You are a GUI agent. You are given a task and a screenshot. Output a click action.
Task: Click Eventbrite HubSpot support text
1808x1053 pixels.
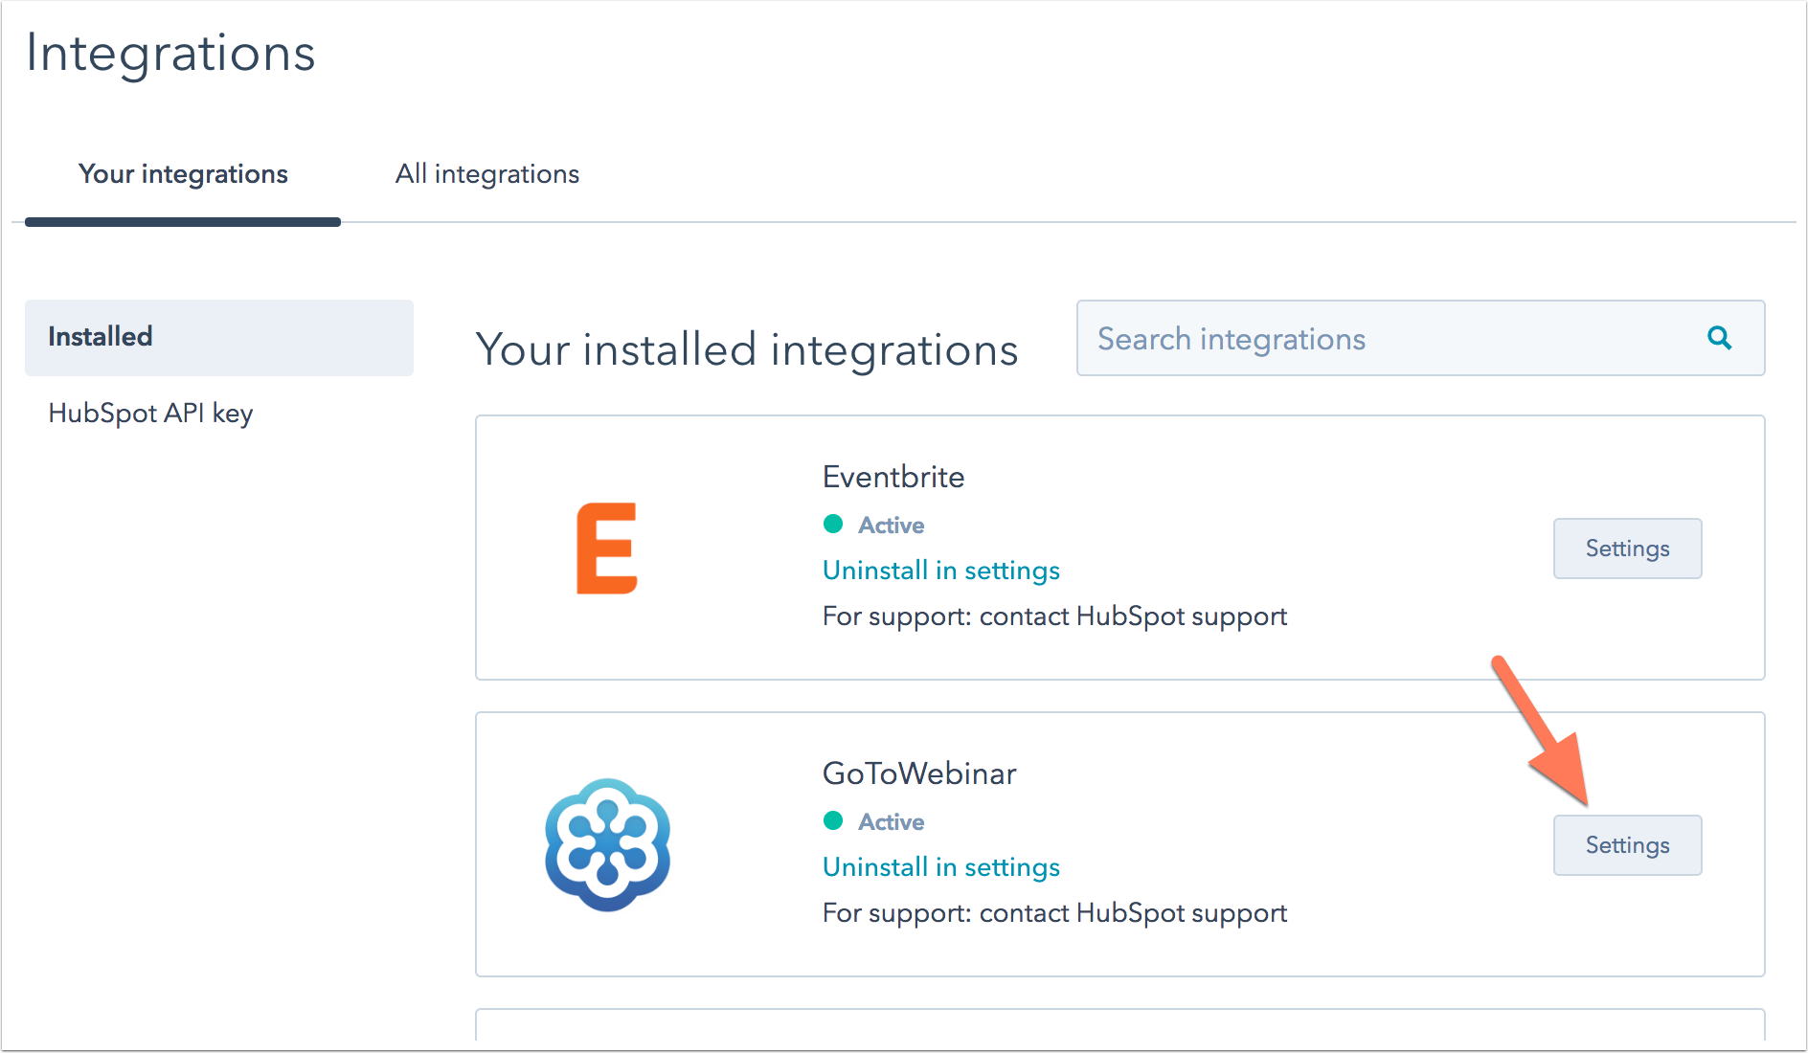pyautogui.click(x=1054, y=616)
